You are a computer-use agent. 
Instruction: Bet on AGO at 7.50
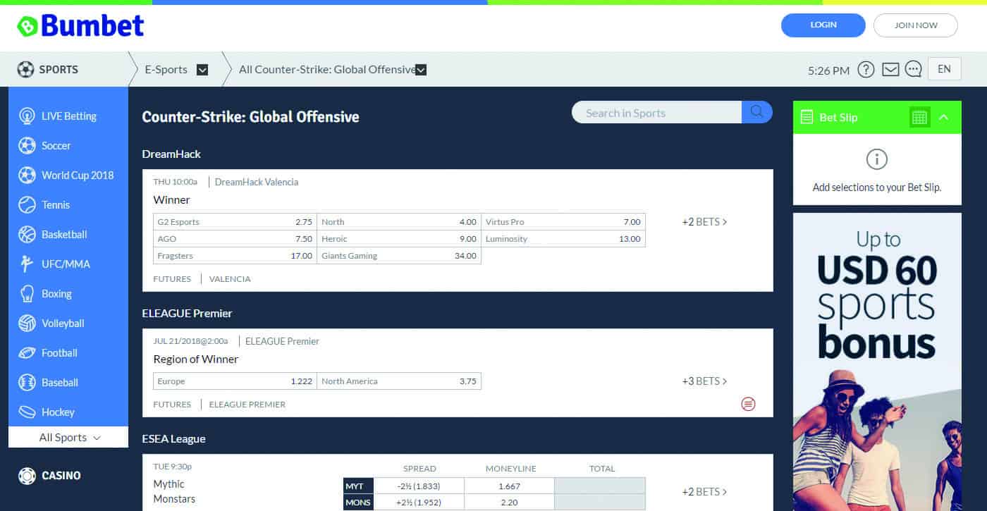235,239
